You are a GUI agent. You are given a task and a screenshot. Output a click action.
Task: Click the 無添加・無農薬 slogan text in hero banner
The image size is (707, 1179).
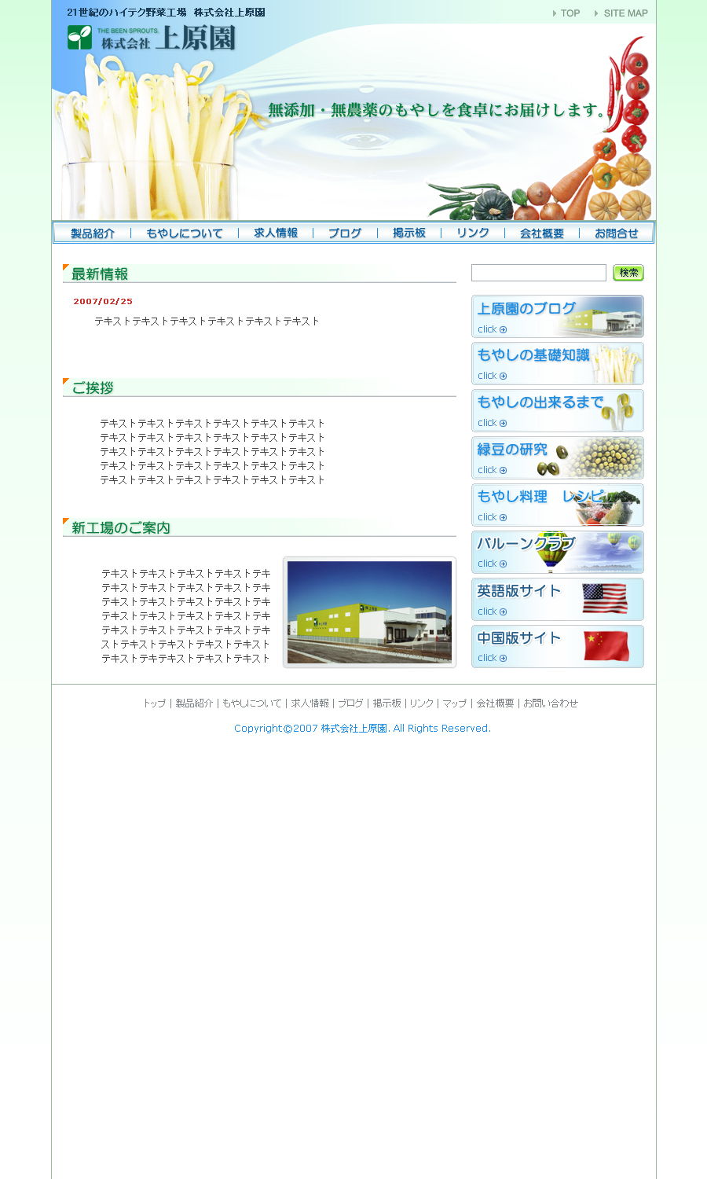point(438,110)
